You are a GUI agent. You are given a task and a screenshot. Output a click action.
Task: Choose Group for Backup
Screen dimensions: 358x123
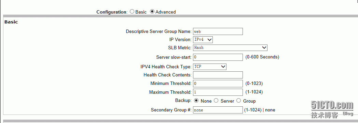click(238, 101)
